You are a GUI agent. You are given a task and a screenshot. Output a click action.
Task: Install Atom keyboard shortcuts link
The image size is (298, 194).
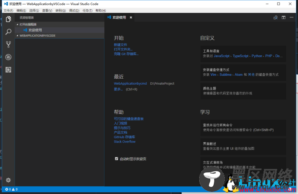click(x=238, y=75)
